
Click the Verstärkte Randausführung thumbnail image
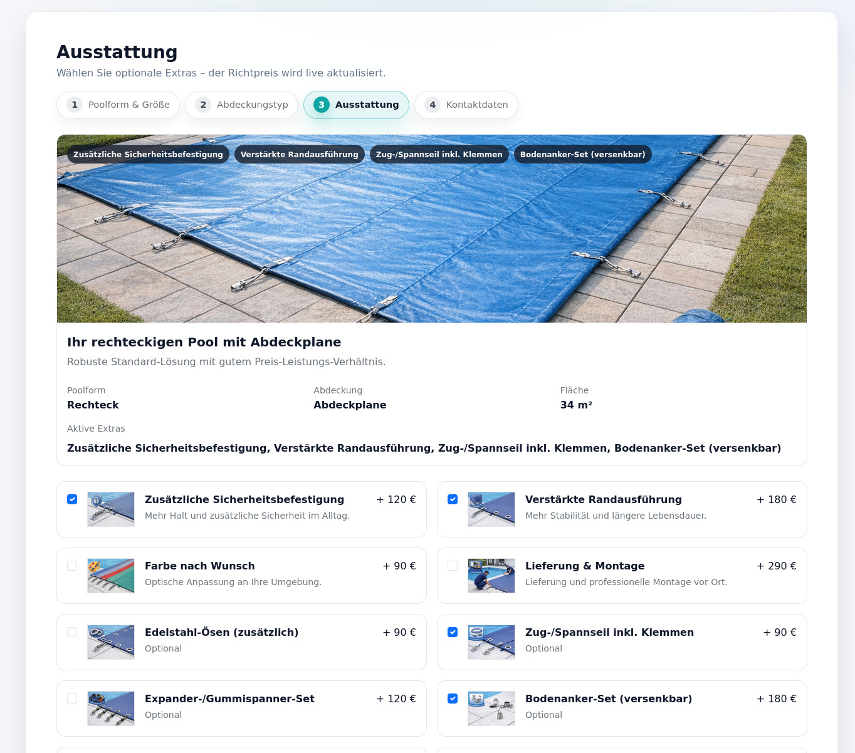tap(491, 509)
